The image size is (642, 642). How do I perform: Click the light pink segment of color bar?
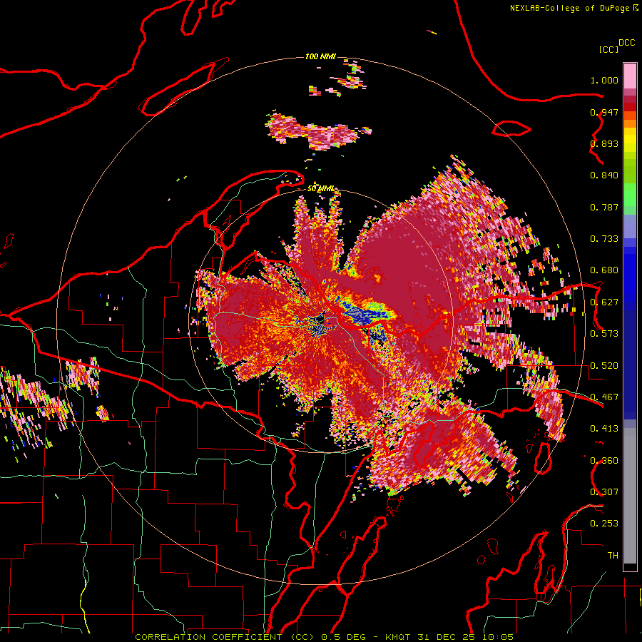pyautogui.click(x=630, y=76)
